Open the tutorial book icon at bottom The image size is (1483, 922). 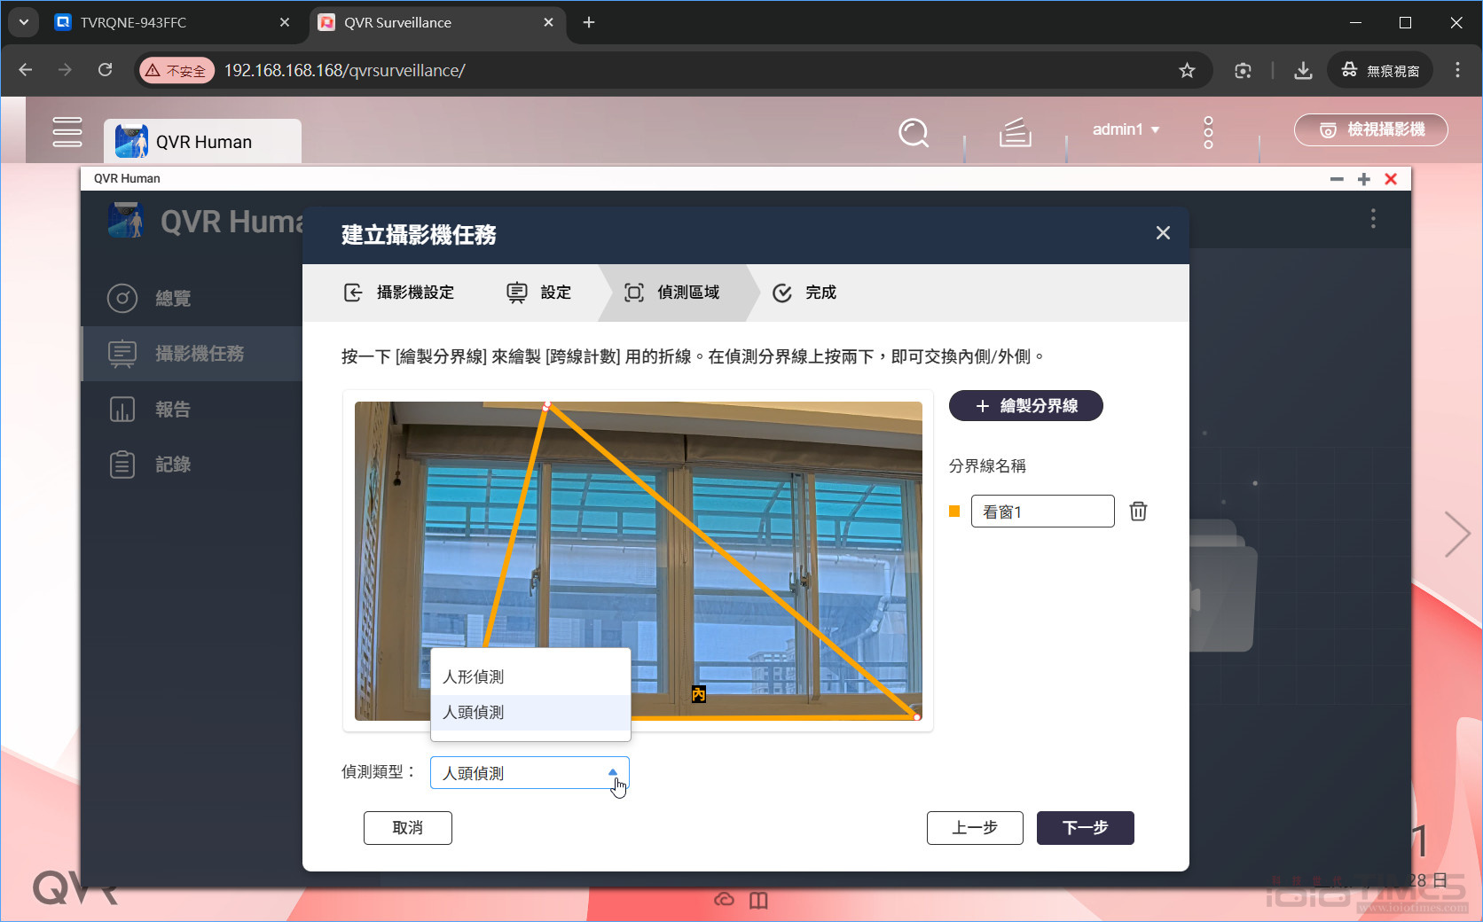tap(758, 900)
